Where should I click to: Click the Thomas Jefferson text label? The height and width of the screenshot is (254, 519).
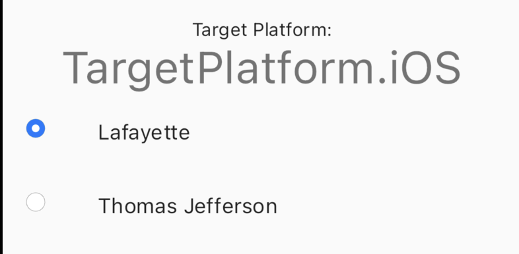coord(188,206)
